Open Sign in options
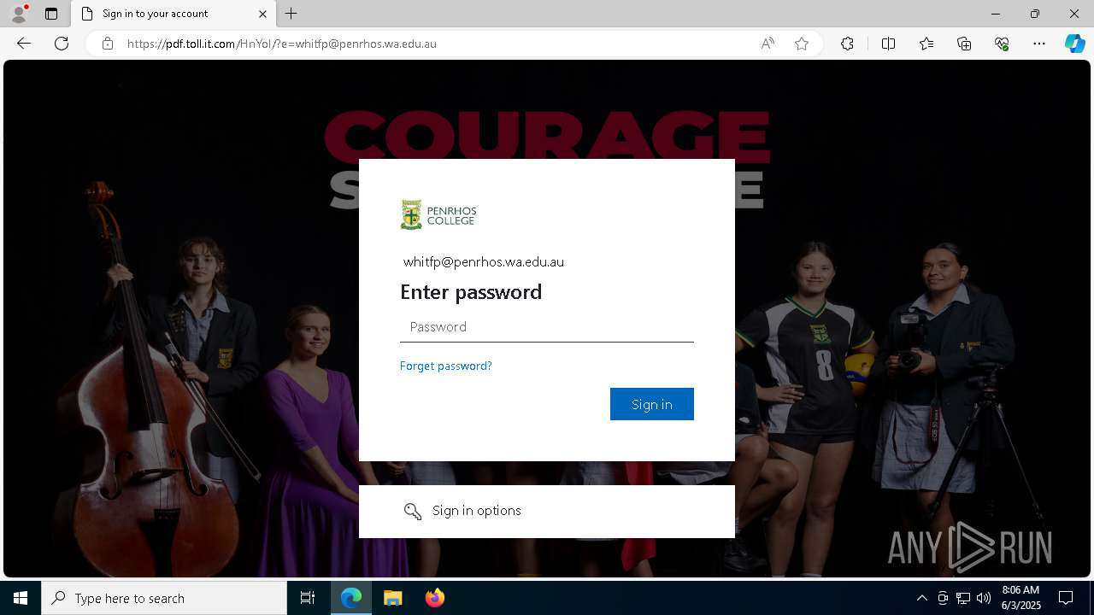The width and height of the screenshot is (1094, 615). [547, 511]
